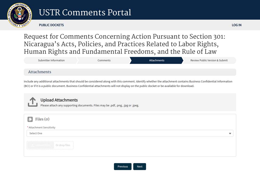Jump to Review Public Version & Submit step
This screenshot has height=186, width=260.
tap(209, 60)
